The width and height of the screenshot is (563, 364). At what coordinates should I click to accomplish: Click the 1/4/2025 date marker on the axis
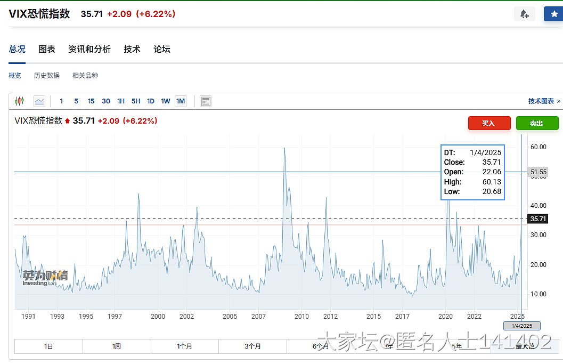click(x=521, y=326)
